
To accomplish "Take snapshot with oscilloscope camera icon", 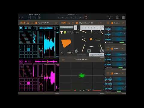I will (83, 91).
